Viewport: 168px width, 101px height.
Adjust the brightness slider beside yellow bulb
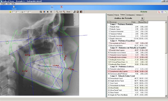coord(16,12)
